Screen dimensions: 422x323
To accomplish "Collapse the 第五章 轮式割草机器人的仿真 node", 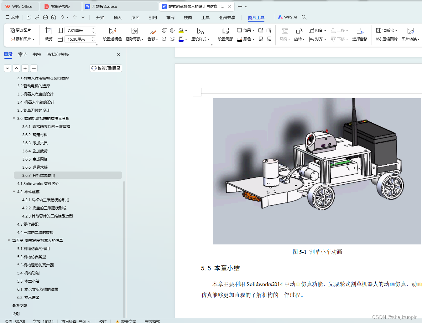I will click(x=9, y=240).
